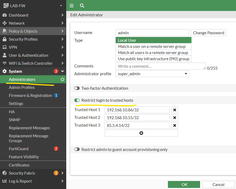Select Match a user on a remote server group
236x189 pixels.
point(153,46)
